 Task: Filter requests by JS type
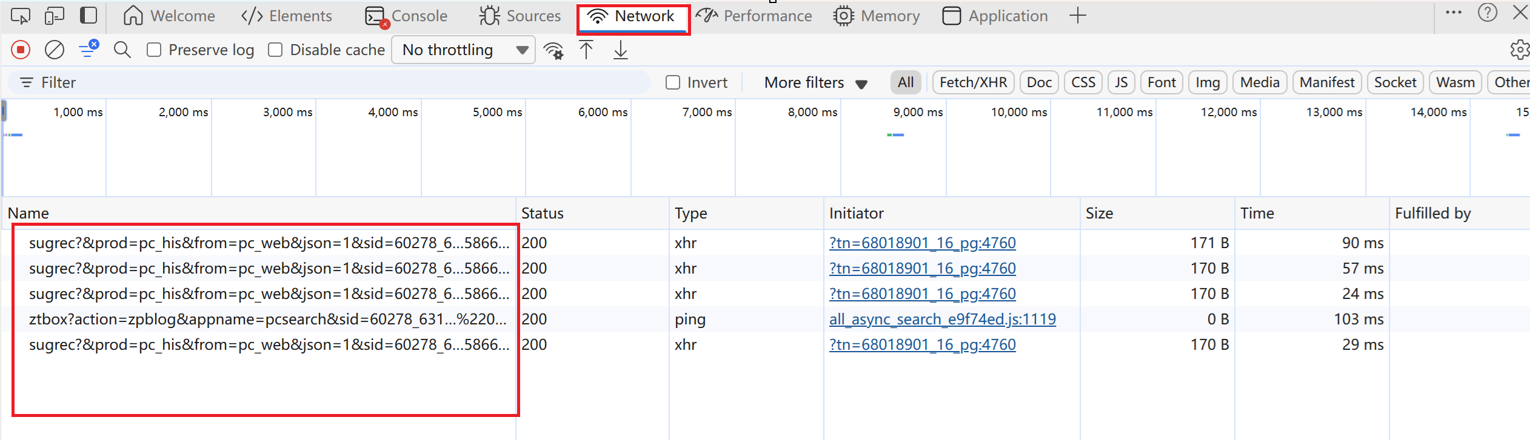point(1121,82)
